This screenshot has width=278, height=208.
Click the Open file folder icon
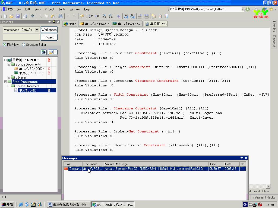point(11,16)
